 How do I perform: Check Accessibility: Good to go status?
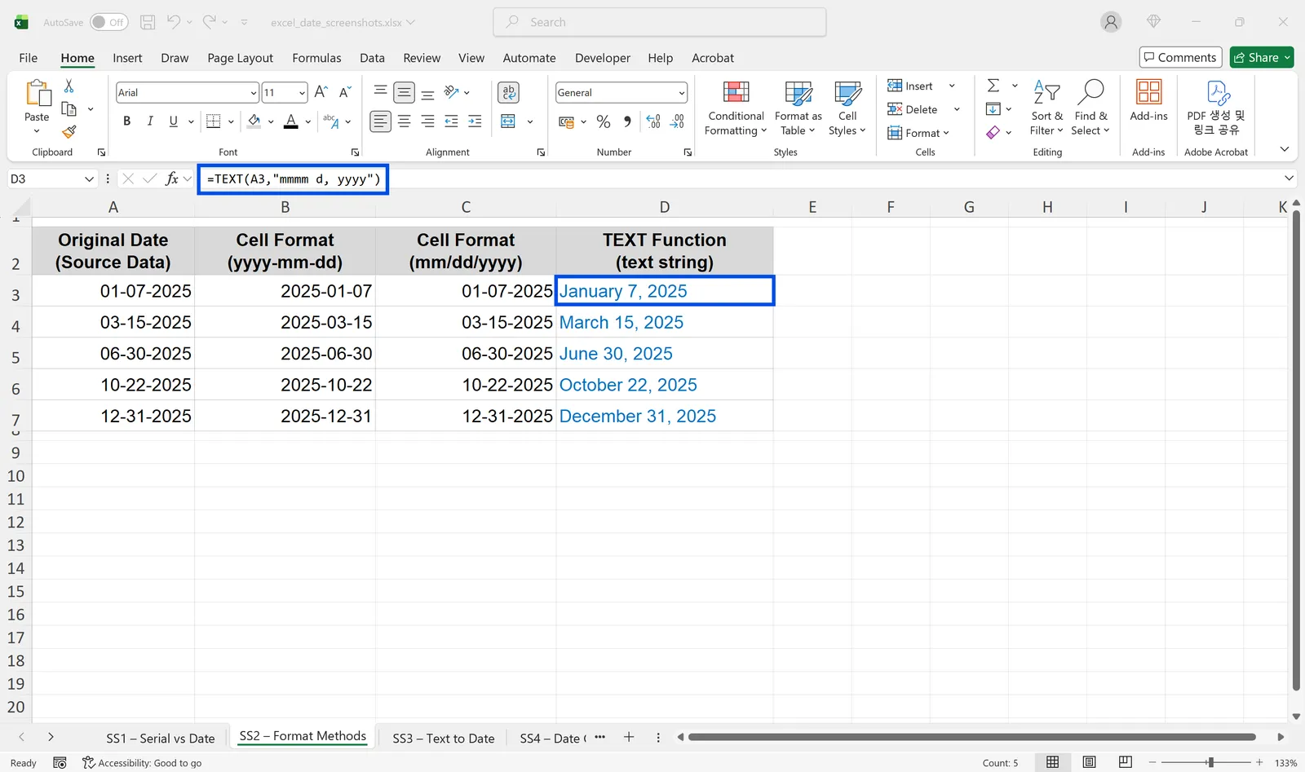(x=142, y=763)
